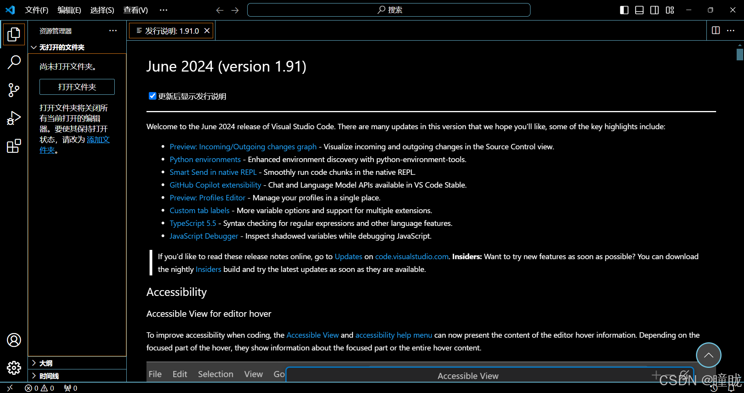Open the 查看(V) menu
Image resolution: width=744 pixels, height=393 pixels.
pos(136,10)
